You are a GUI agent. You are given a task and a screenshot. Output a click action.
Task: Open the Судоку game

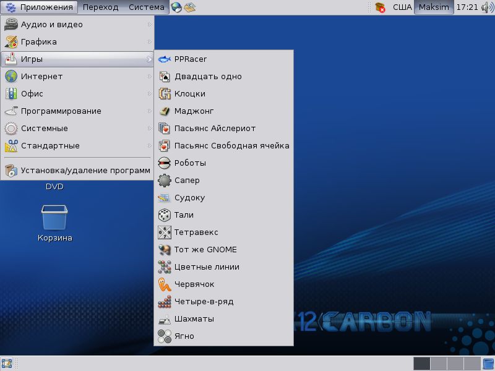[223, 197]
